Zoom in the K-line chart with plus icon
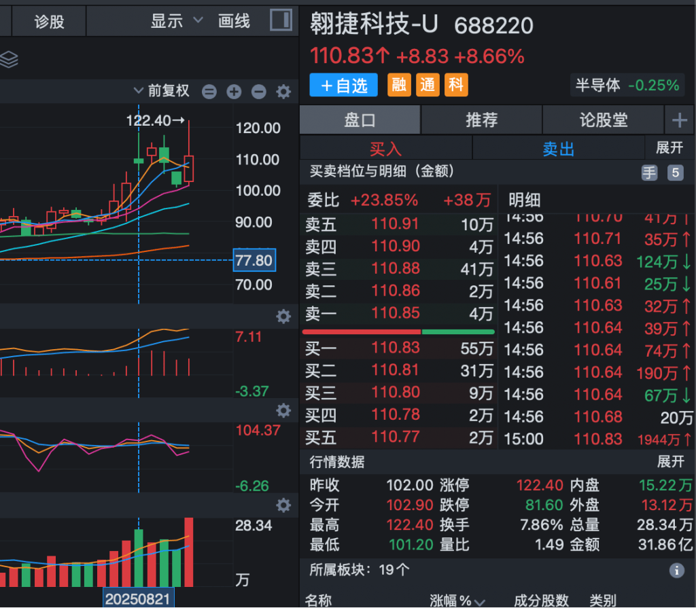 [234, 92]
